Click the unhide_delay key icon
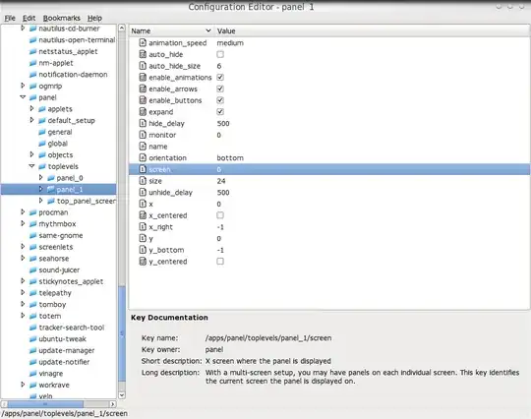The image size is (531, 419). coord(143,193)
